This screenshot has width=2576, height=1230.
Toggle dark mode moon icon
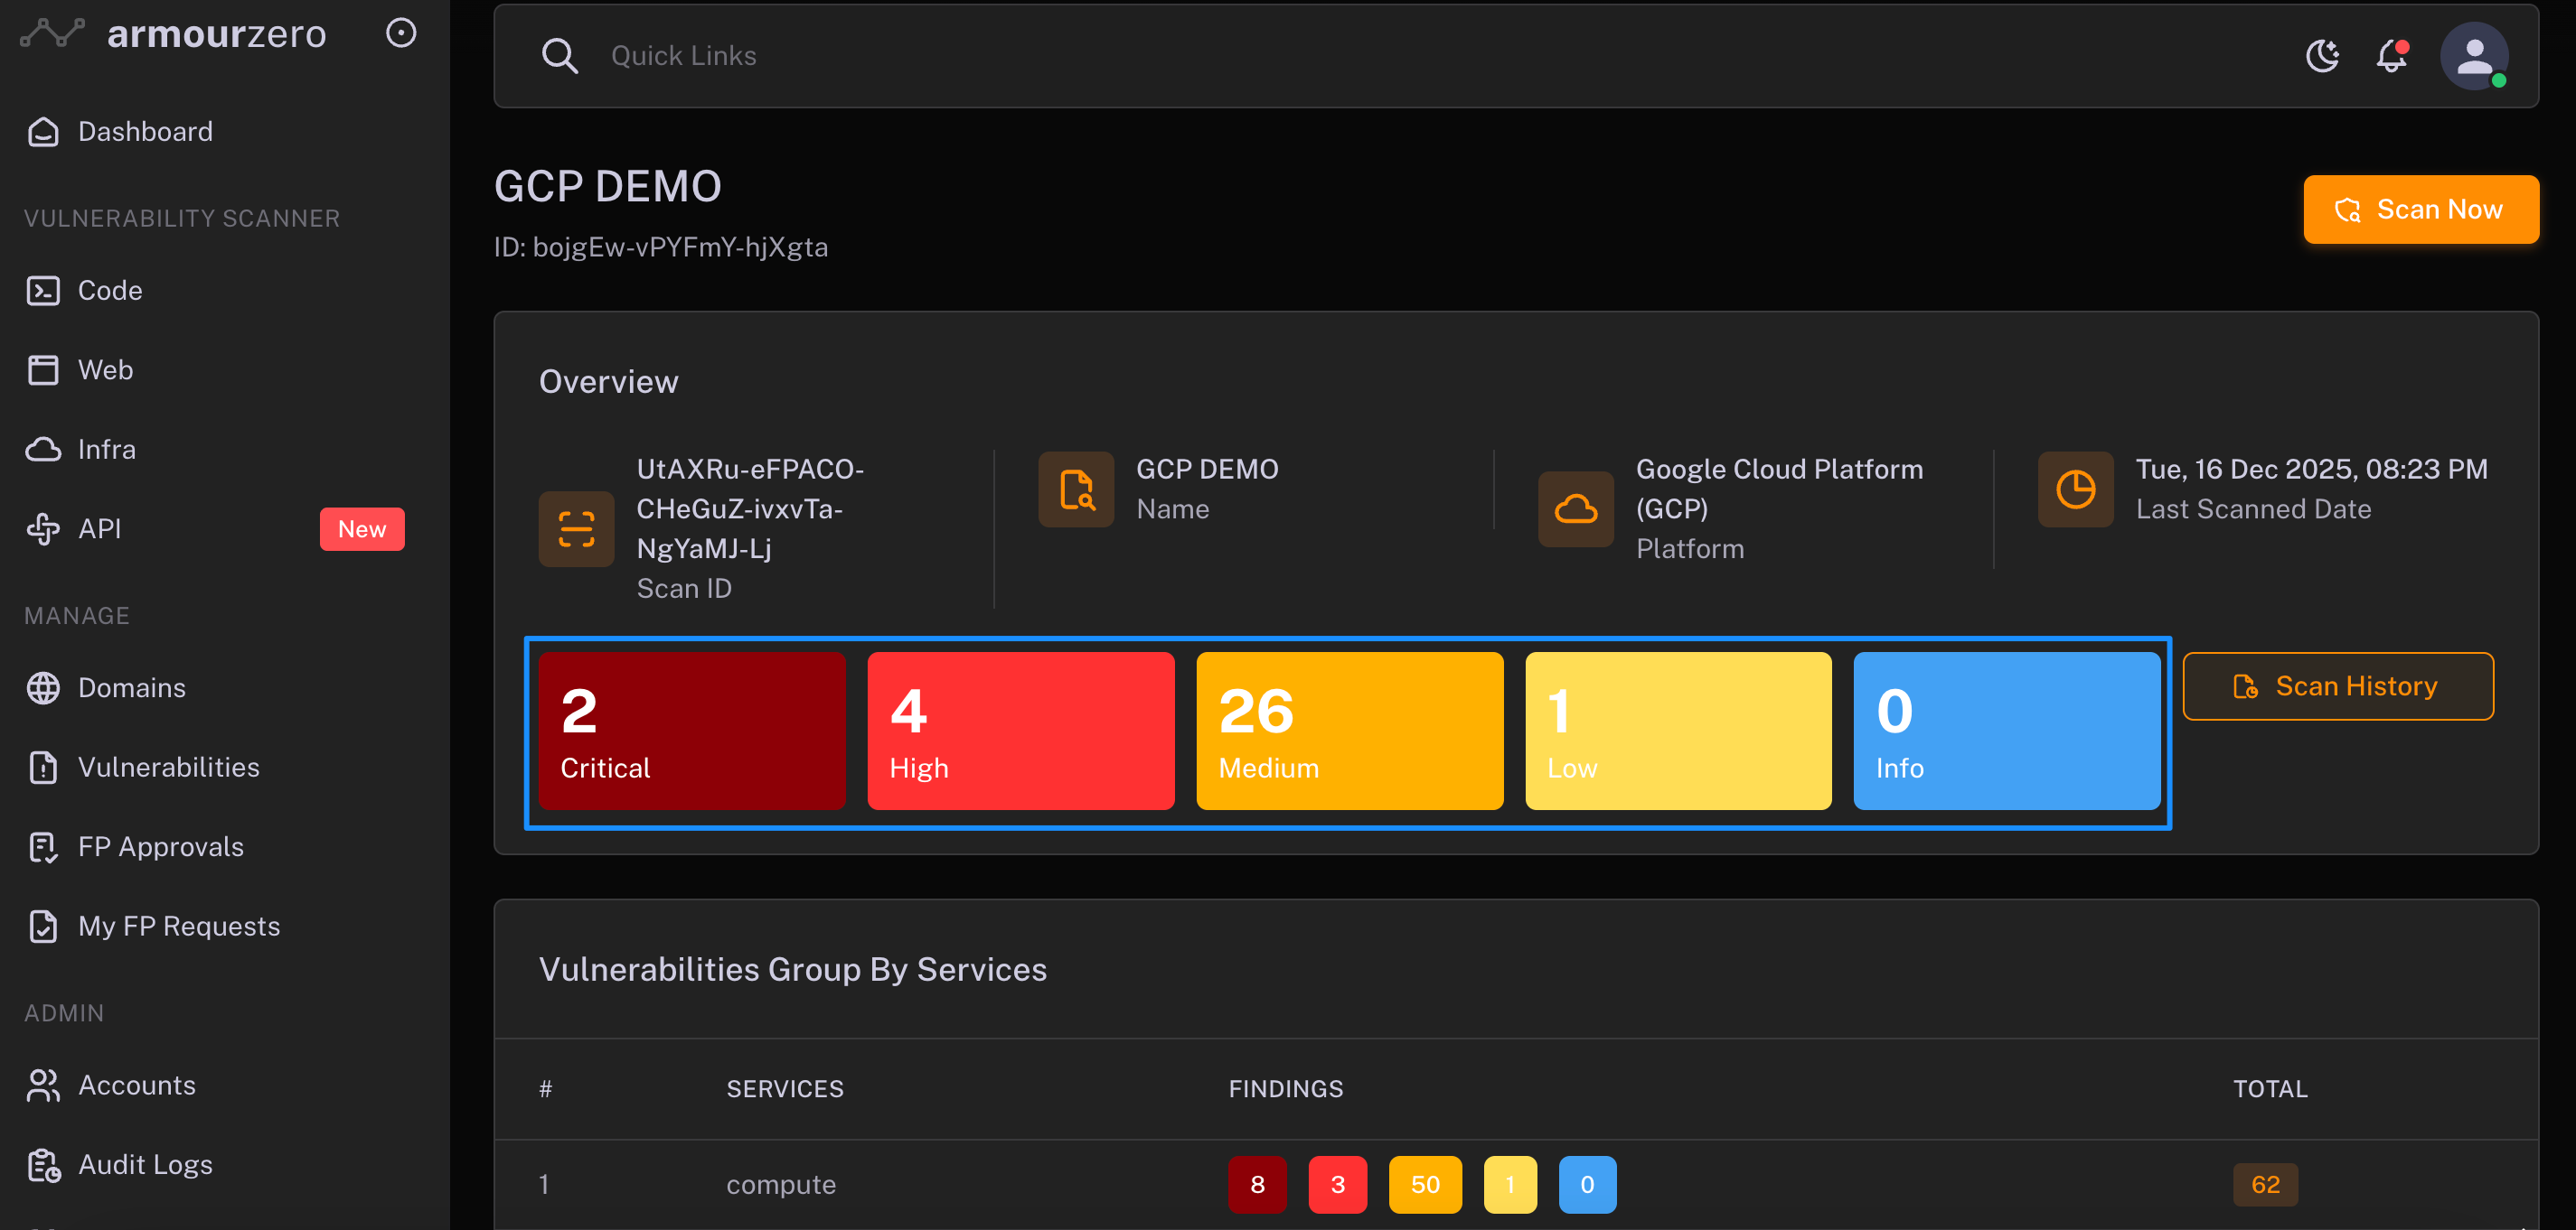point(2322,56)
